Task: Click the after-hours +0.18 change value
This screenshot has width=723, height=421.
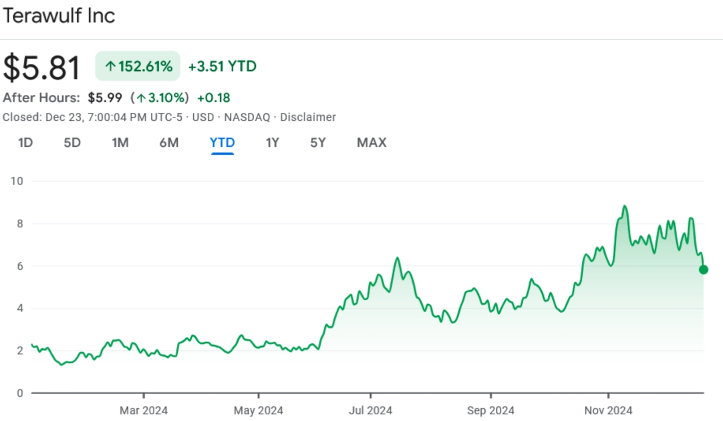Action: pos(214,98)
